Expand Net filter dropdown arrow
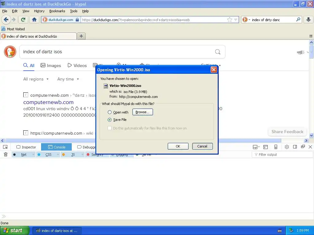Screen dimensions: 314x235 [33, 155]
